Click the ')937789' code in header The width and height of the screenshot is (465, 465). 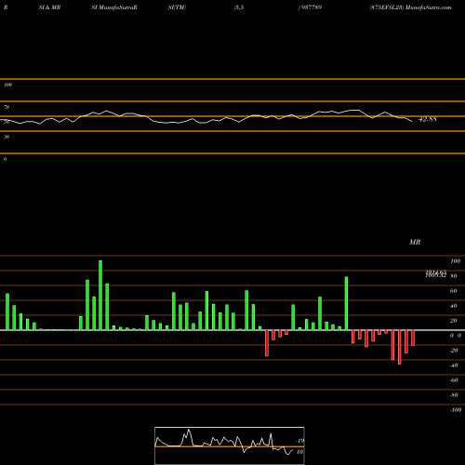pyautogui.click(x=310, y=7)
